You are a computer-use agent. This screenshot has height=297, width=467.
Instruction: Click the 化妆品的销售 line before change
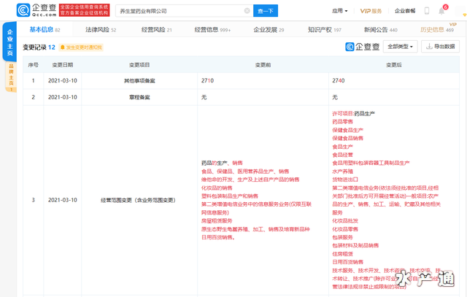click(217, 188)
